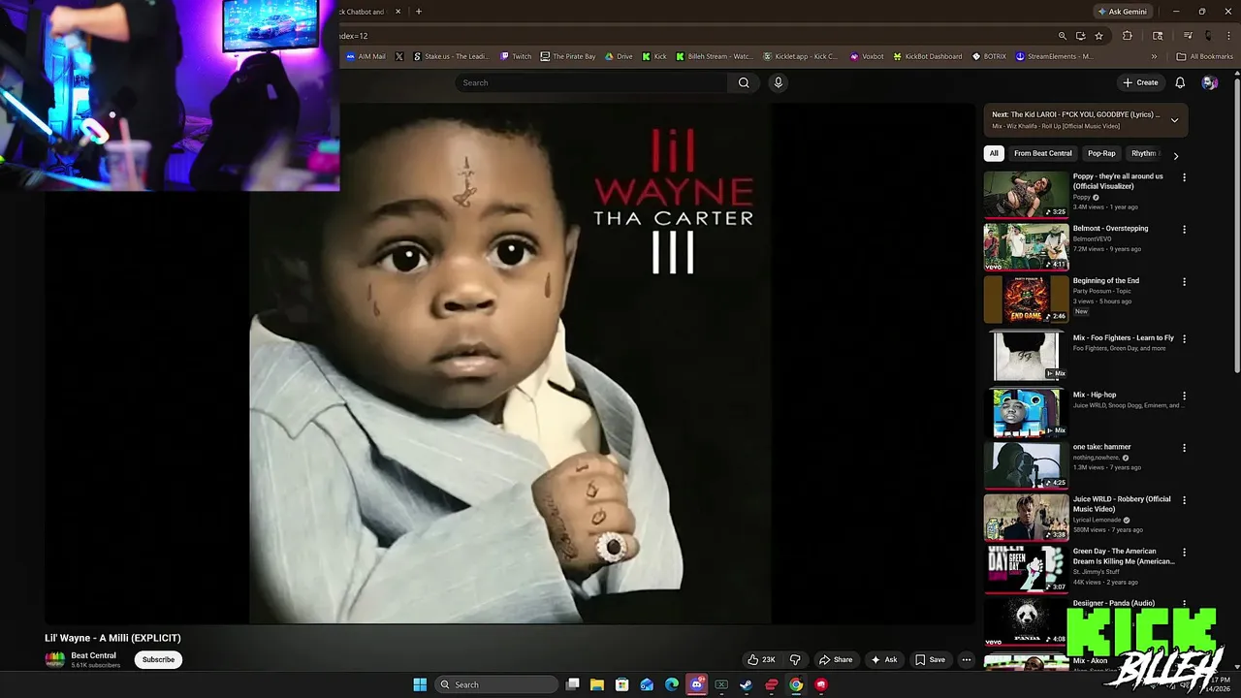This screenshot has height=698, width=1241.
Task: Click the YouTube search input field
Action: click(591, 82)
